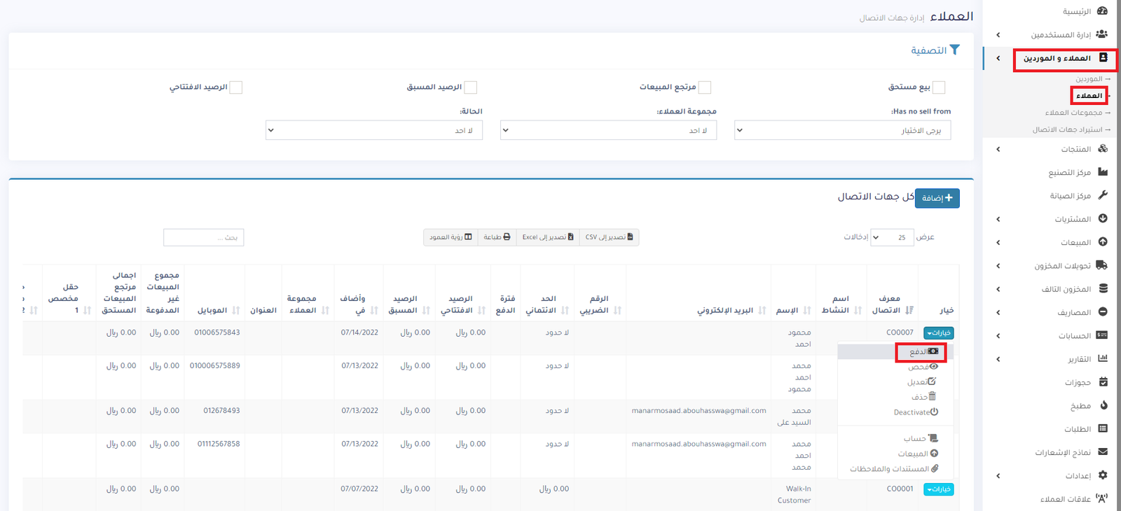1121x511 pixels.
Task: Tick the sales return checkbox
Action: coord(705,87)
